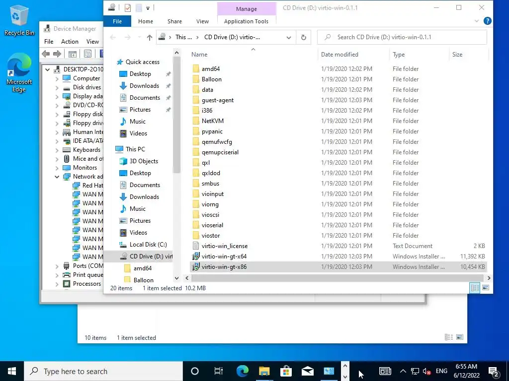Open the Recycle Bin desktop icon

click(19, 20)
